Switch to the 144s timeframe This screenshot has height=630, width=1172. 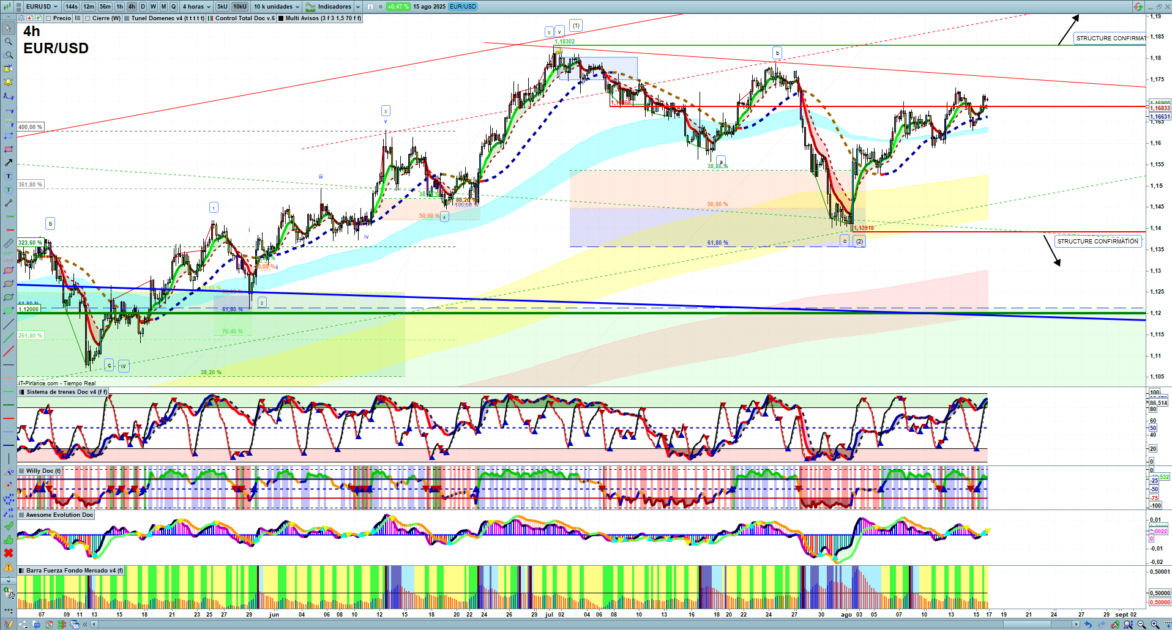(x=72, y=7)
